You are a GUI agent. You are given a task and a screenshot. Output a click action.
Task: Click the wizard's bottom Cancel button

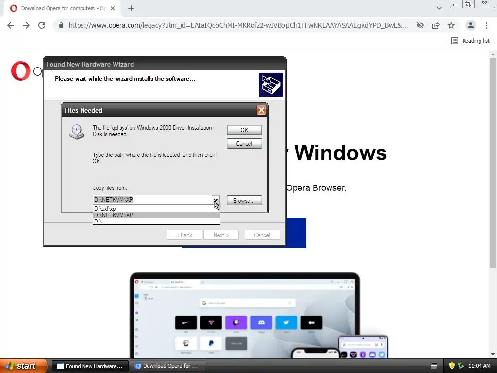click(262, 235)
